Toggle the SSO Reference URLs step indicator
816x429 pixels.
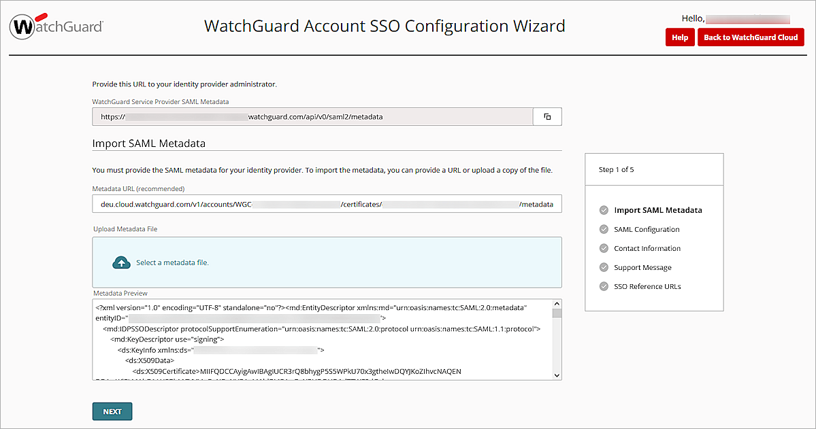tap(647, 286)
